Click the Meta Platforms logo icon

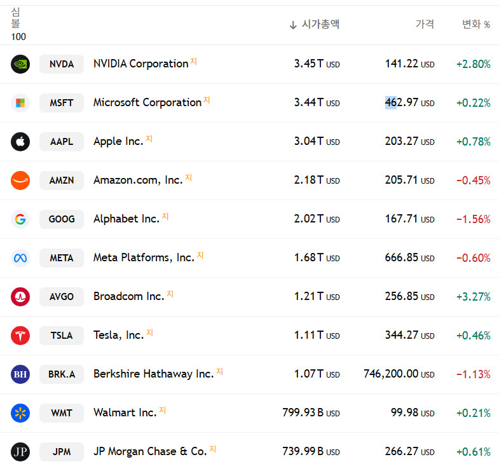click(20, 258)
